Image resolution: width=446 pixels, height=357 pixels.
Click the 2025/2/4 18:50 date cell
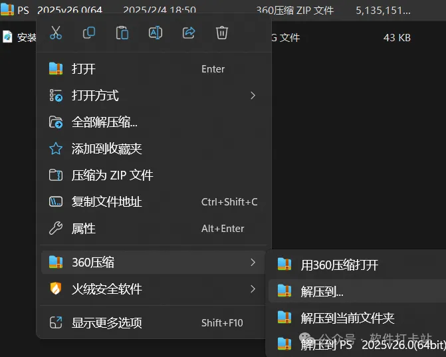pos(160,10)
